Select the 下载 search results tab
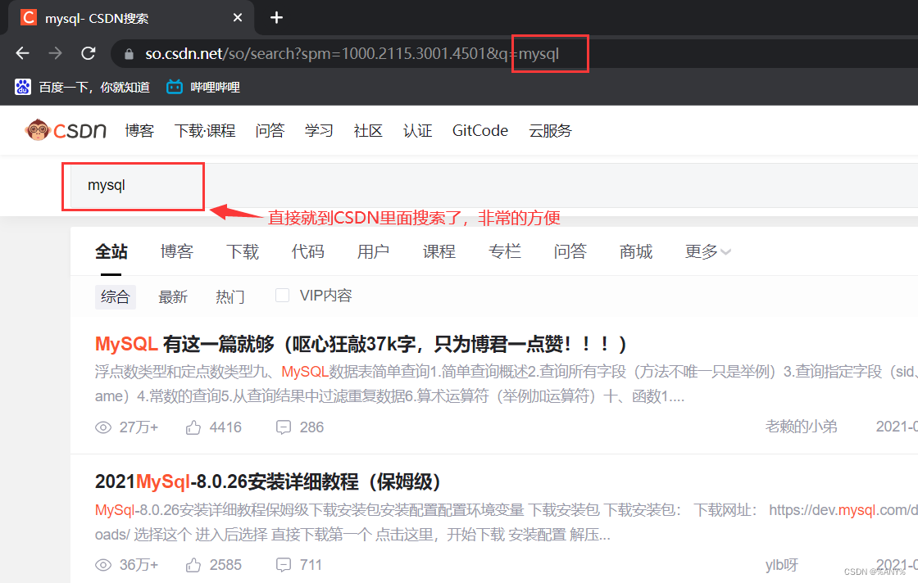Screen dimensions: 918x583 243,251
